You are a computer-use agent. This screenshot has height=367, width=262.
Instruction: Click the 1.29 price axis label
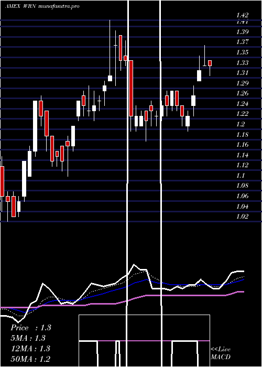click(242, 83)
